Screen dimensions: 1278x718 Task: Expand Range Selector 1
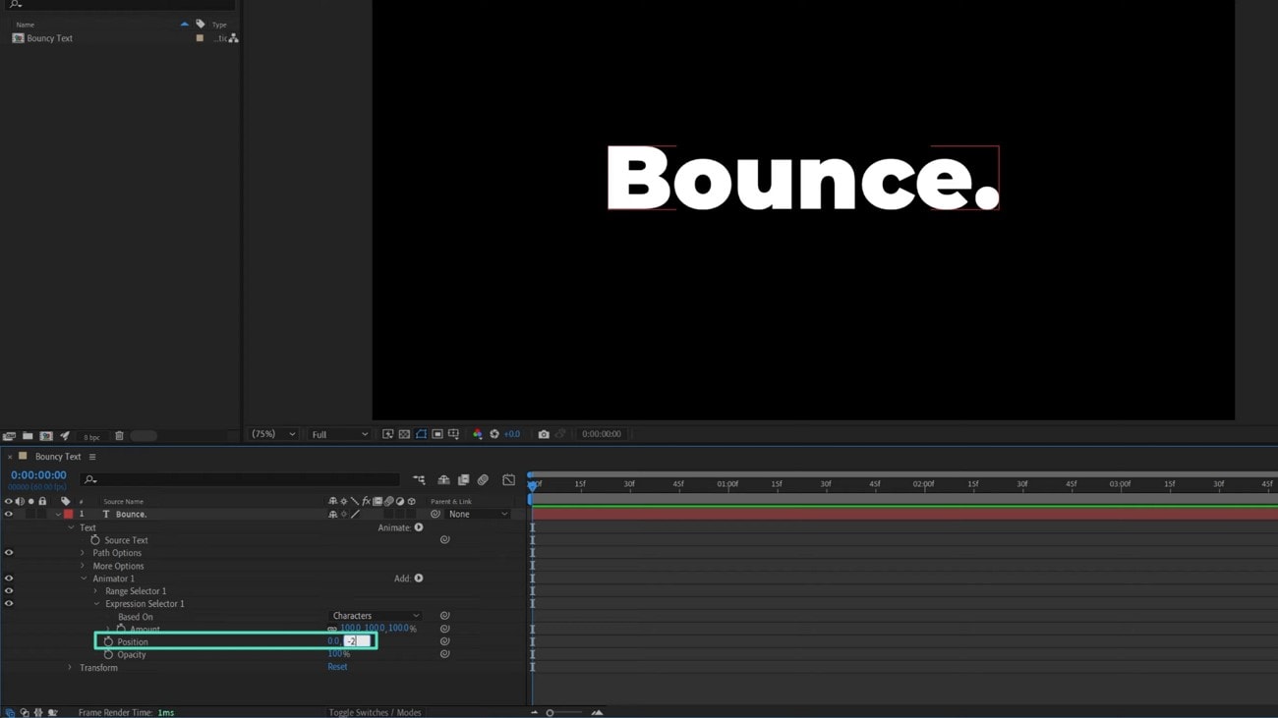[x=95, y=591]
